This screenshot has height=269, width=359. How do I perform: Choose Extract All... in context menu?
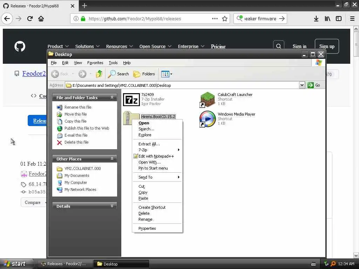point(157,144)
